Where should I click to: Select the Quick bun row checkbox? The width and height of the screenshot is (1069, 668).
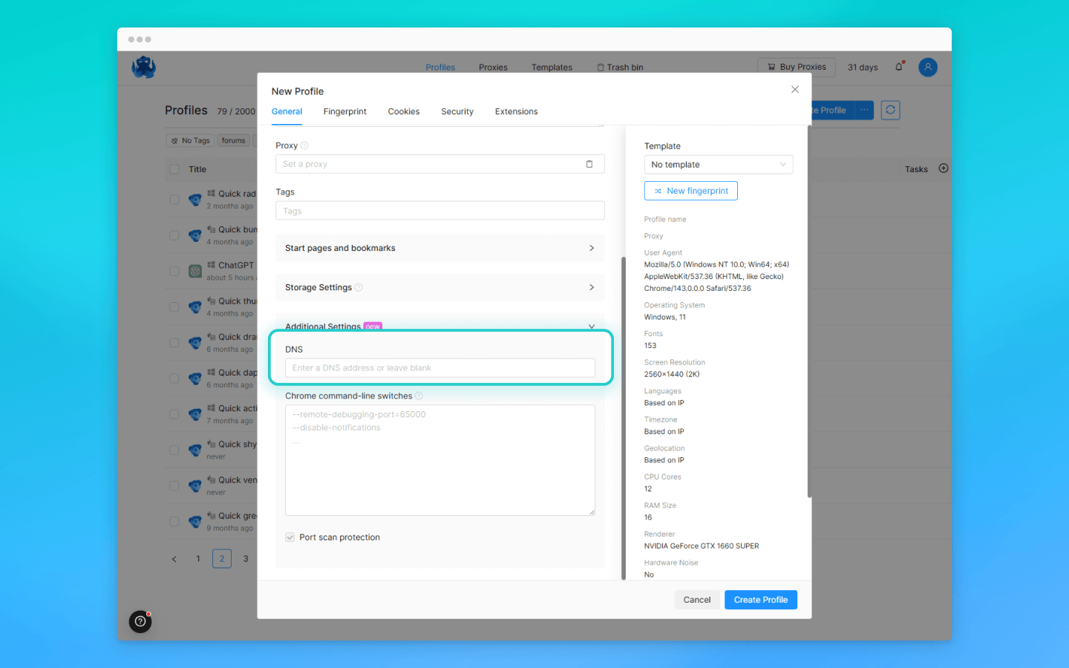174,235
